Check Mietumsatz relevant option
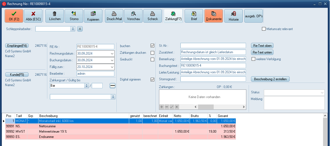Screen dimensions: 330x146 tap(264, 29)
